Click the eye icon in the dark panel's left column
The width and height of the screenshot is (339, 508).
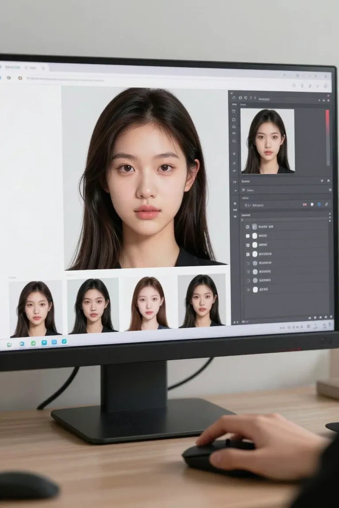pos(234,171)
